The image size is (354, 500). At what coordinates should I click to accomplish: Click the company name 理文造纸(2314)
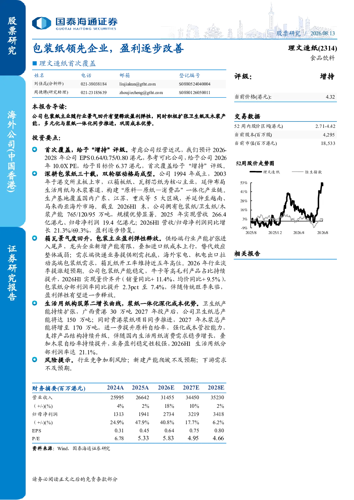(313, 48)
